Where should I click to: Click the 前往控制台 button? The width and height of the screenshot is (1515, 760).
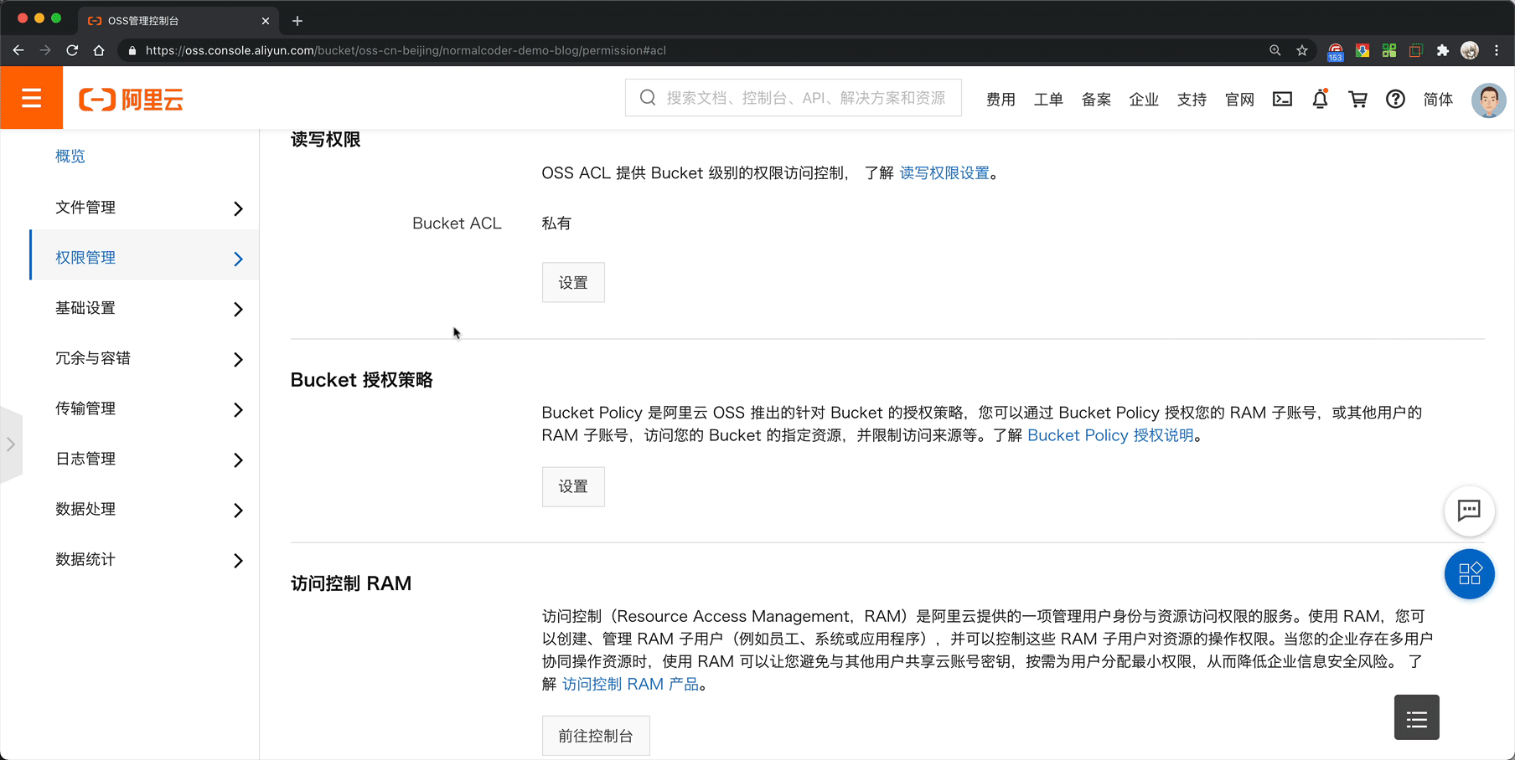tap(596, 735)
